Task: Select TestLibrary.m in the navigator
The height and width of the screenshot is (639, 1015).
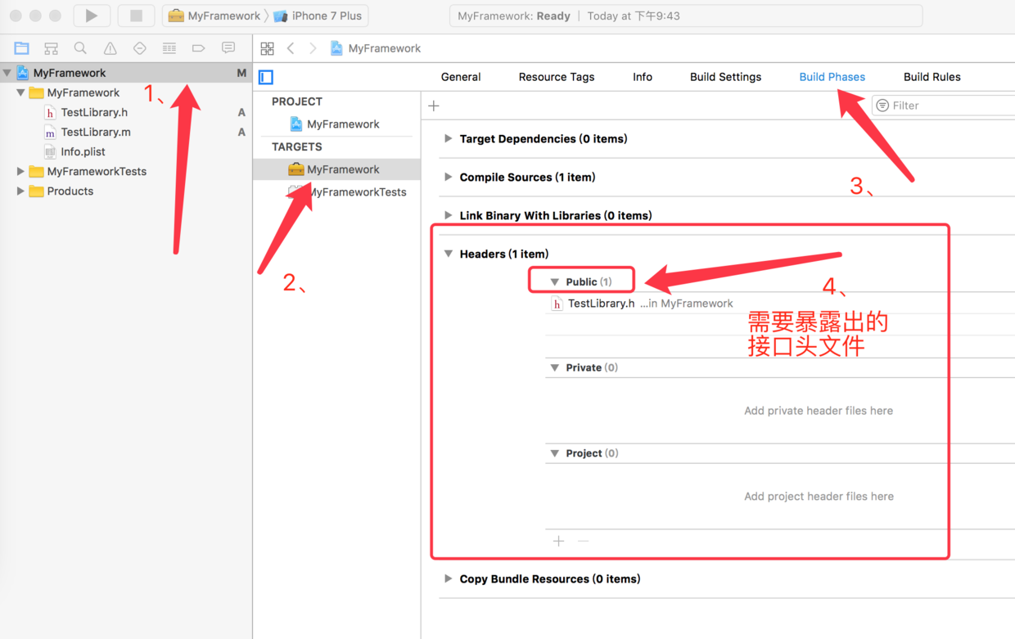Action: click(96, 132)
